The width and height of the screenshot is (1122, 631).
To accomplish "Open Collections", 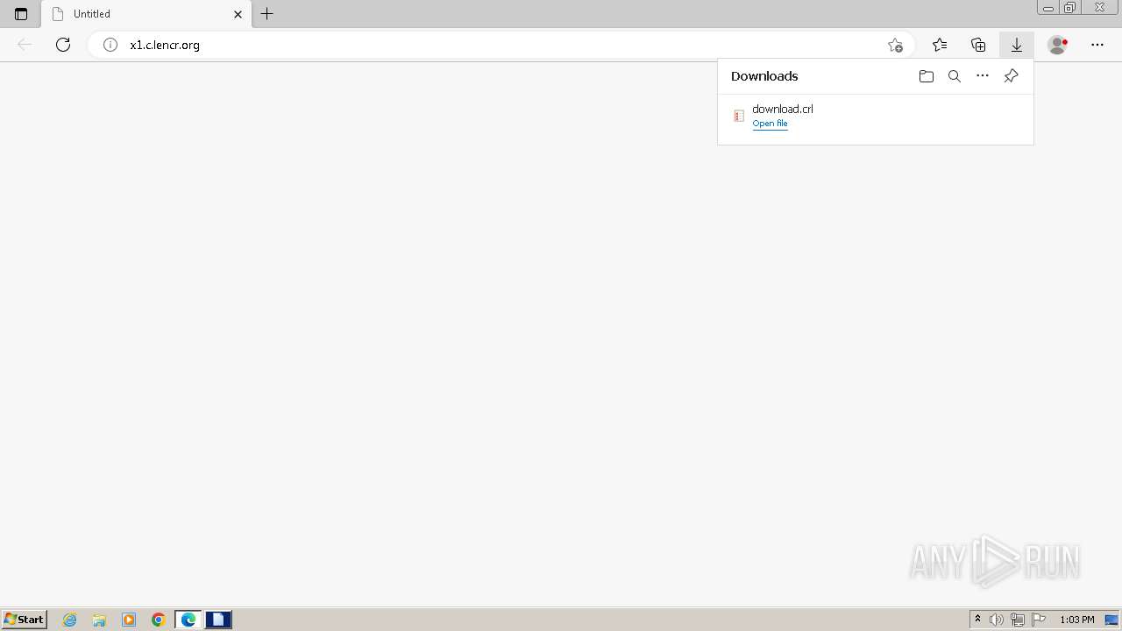I will tap(978, 45).
